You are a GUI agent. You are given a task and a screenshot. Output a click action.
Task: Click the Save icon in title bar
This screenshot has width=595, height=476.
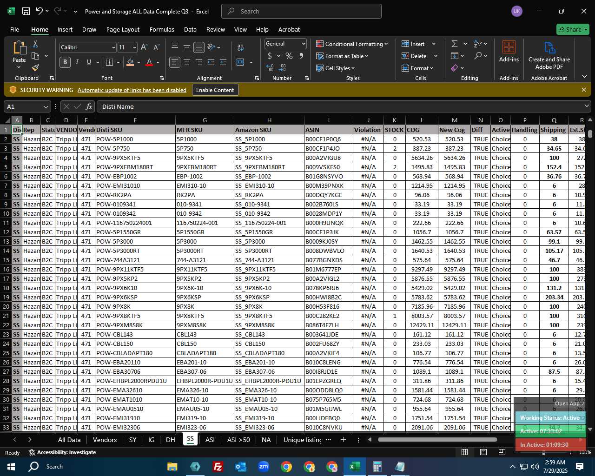(26, 11)
